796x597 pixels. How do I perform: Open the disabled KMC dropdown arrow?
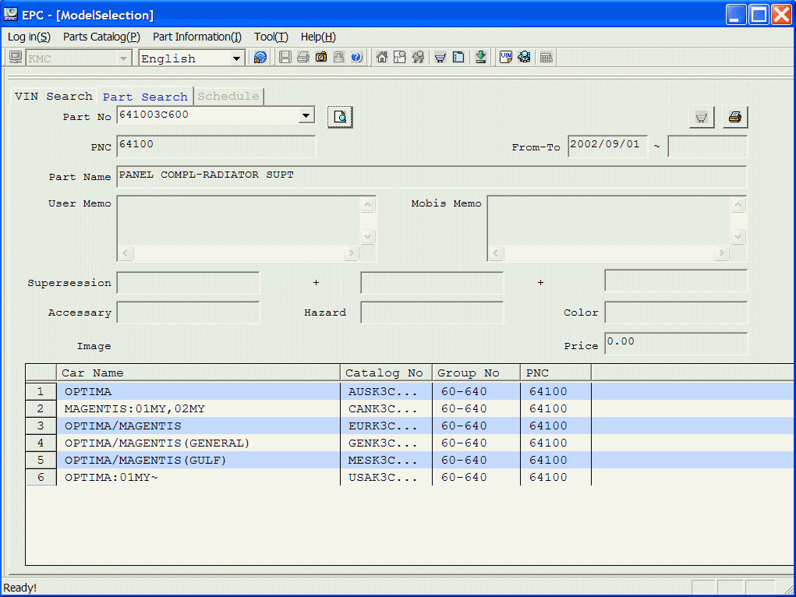click(123, 58)
